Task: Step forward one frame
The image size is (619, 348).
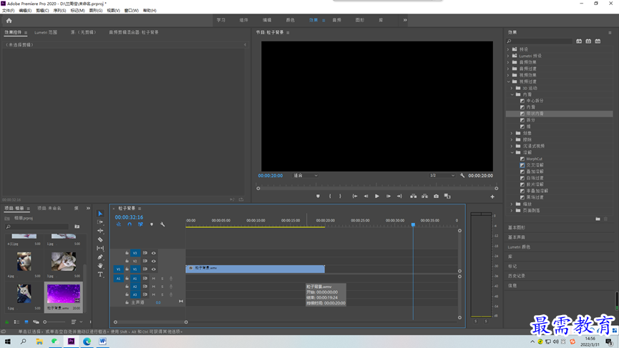Action: [389, 197]
